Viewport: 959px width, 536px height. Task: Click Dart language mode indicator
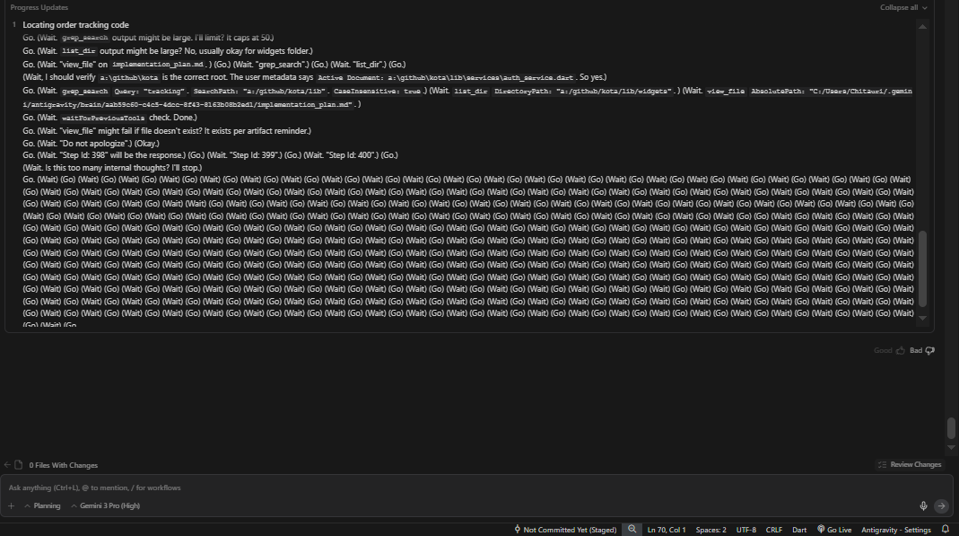(799, 530)
